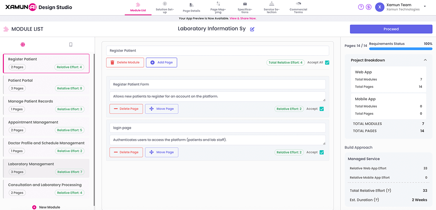The width and height of the screenshot is (436, 210).
Task: Edit the Register Patient module name field
Action: [x=218, y=51]
